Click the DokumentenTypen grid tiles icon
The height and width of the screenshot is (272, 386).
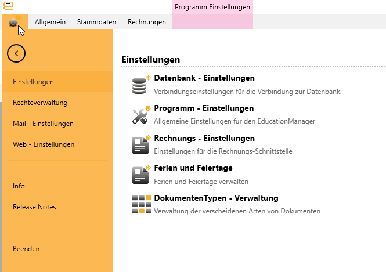point(140,205)
